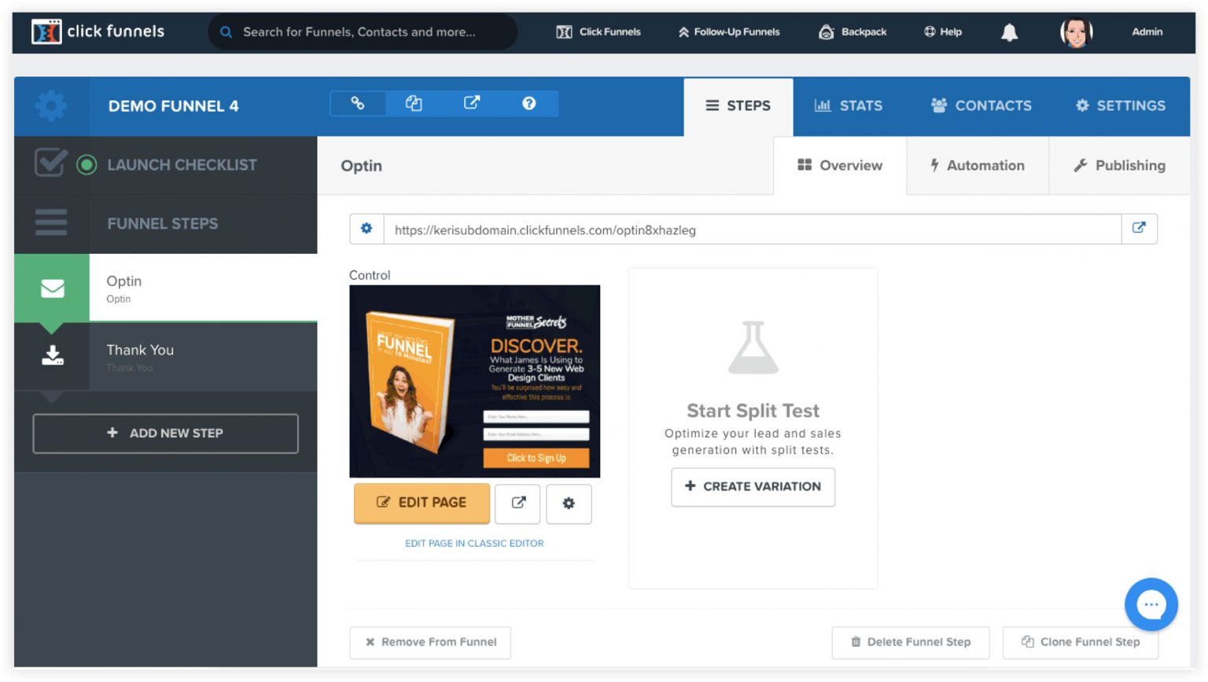Open the Contacts tab
1208x682 pixels.
coord(980,105)
